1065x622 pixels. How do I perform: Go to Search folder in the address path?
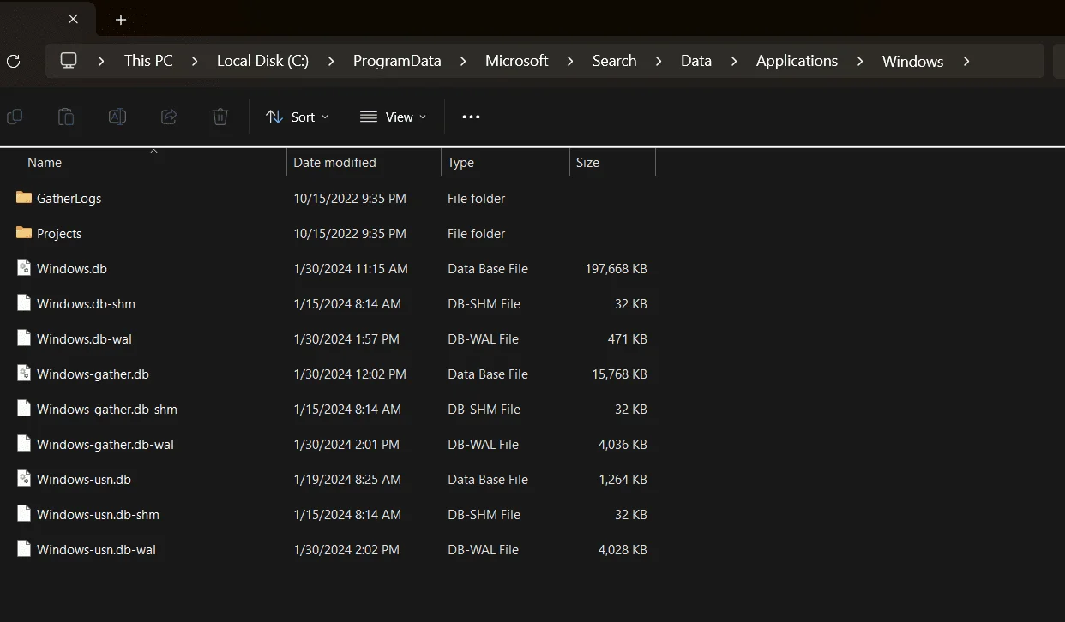point(614,61)
